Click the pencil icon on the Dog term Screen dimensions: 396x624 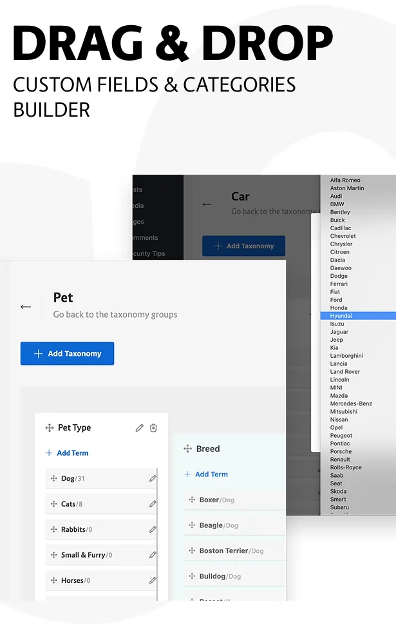153,478
